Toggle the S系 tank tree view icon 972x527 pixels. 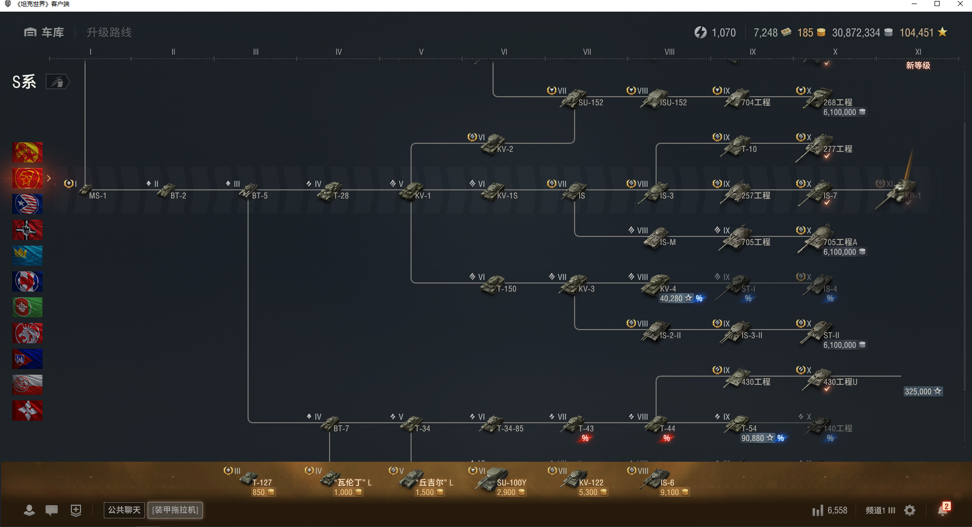(58, 82)
